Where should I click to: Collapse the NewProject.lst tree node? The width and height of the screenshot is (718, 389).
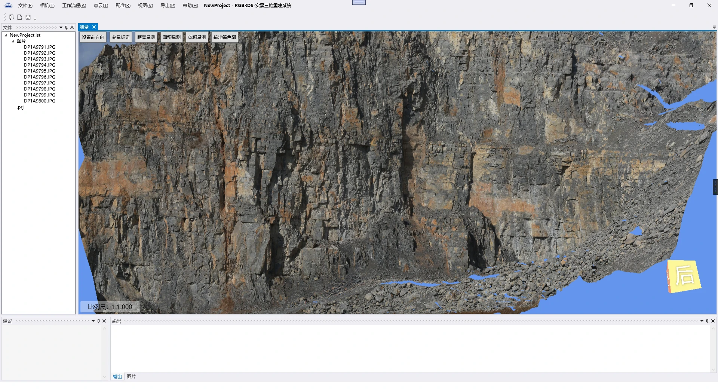point(6,35)
